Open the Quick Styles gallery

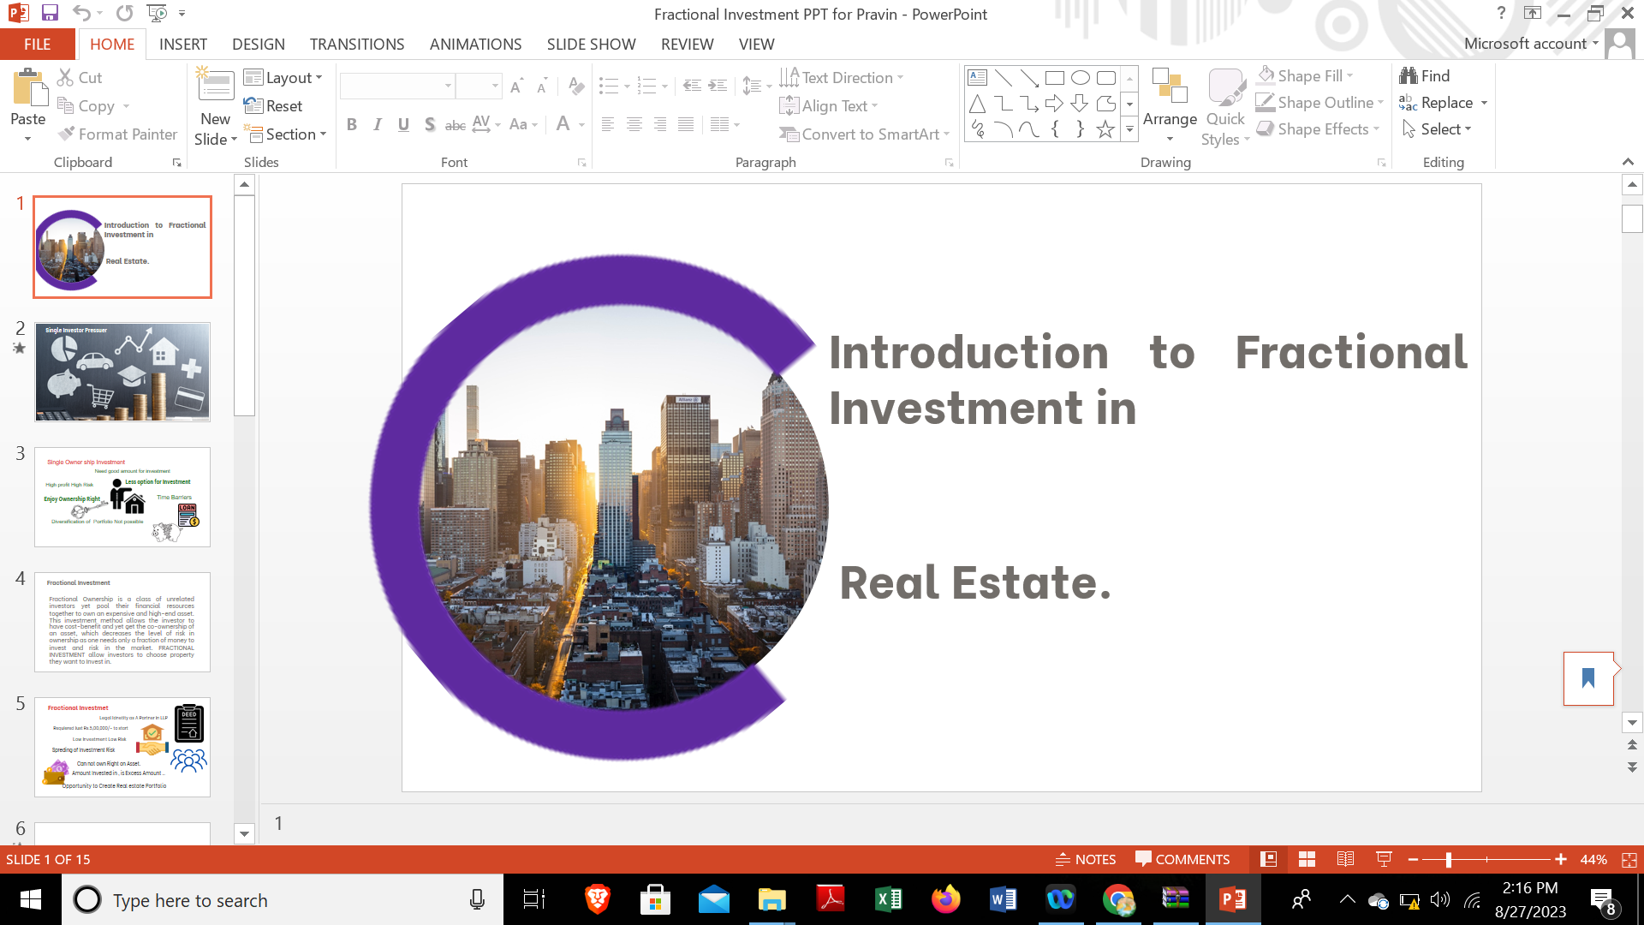coord(1226,106)
